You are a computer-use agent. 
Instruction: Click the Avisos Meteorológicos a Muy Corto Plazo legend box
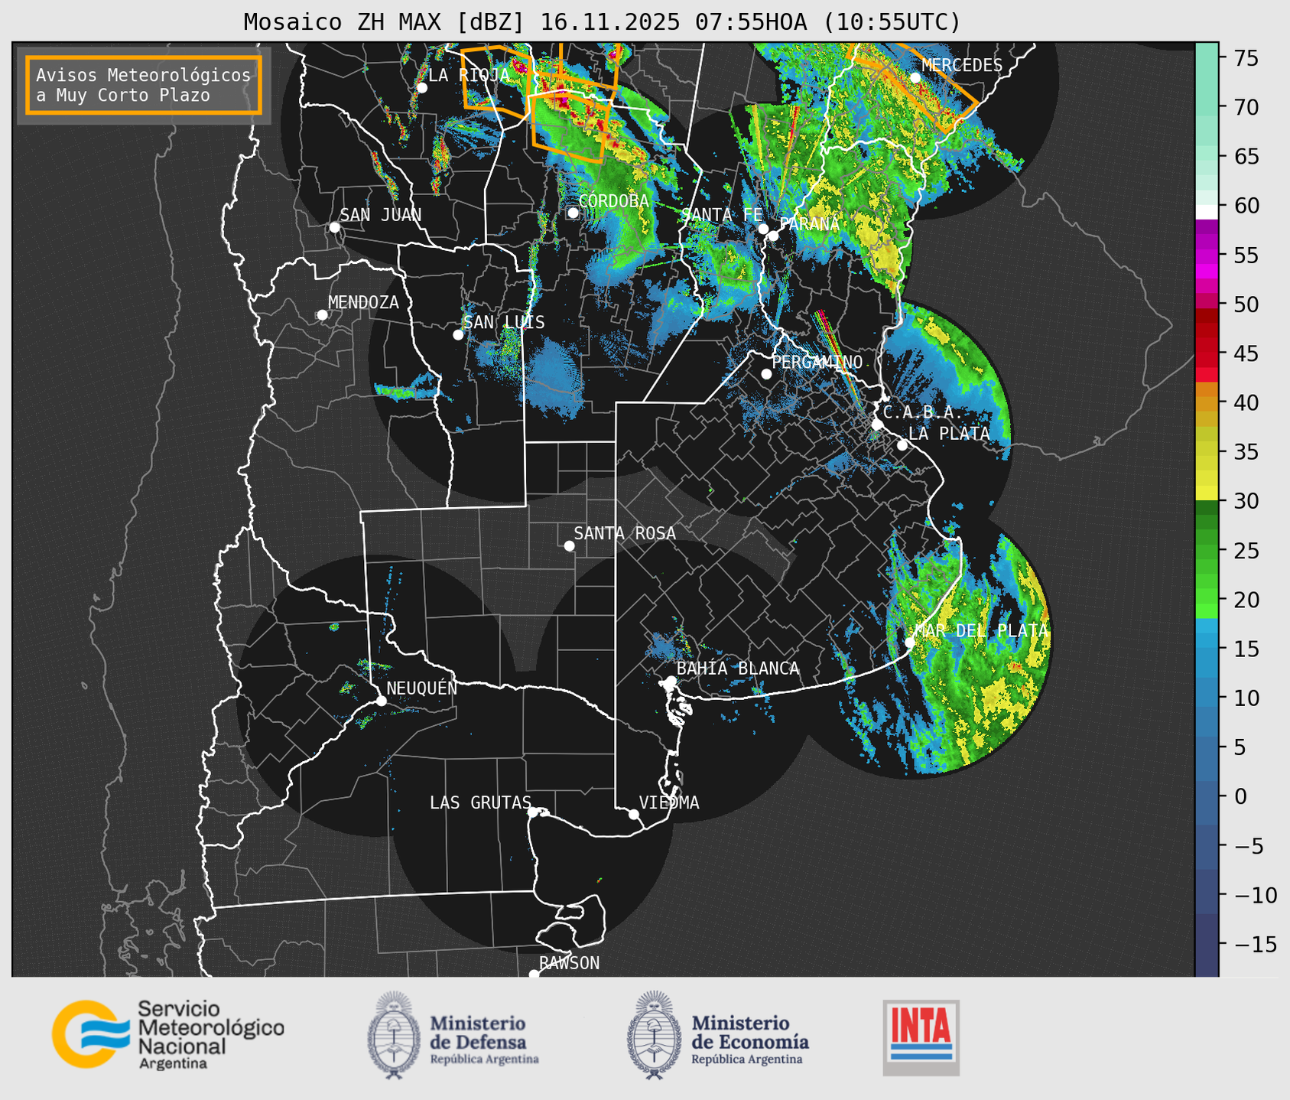144,85
